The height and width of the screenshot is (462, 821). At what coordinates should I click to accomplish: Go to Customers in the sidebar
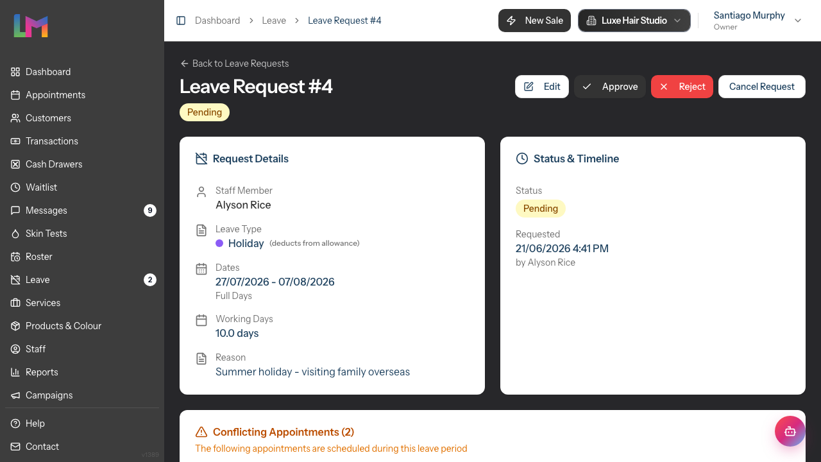pyautogui.click(x=82, y=118)
